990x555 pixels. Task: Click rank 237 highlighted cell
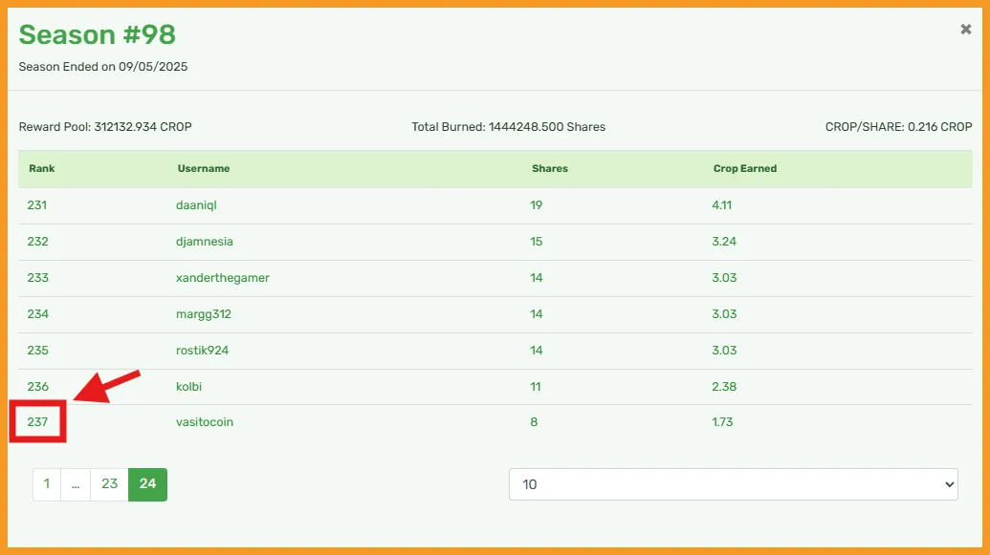(37, 422)
